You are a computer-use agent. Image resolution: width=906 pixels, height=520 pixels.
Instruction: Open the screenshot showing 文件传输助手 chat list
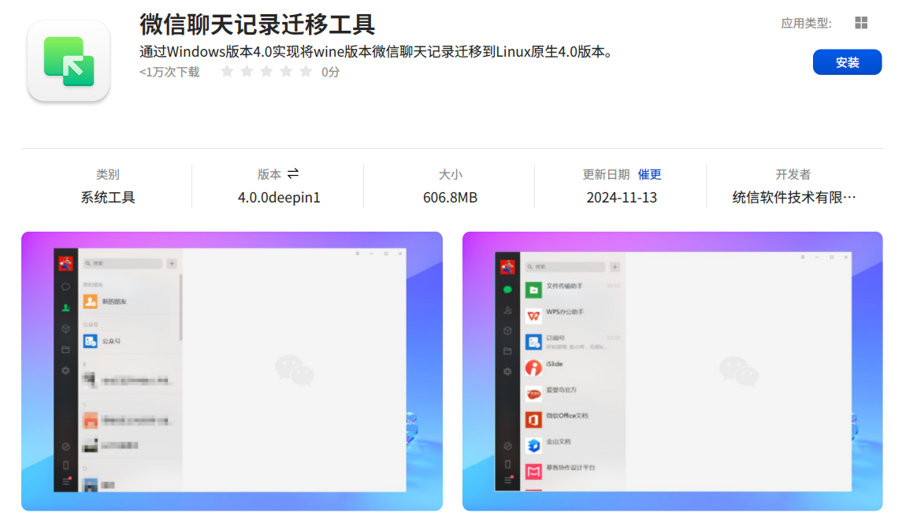pos(673,371)
